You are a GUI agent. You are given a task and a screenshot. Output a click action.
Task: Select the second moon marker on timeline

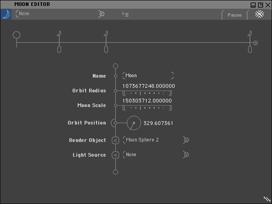click(106, 34)
